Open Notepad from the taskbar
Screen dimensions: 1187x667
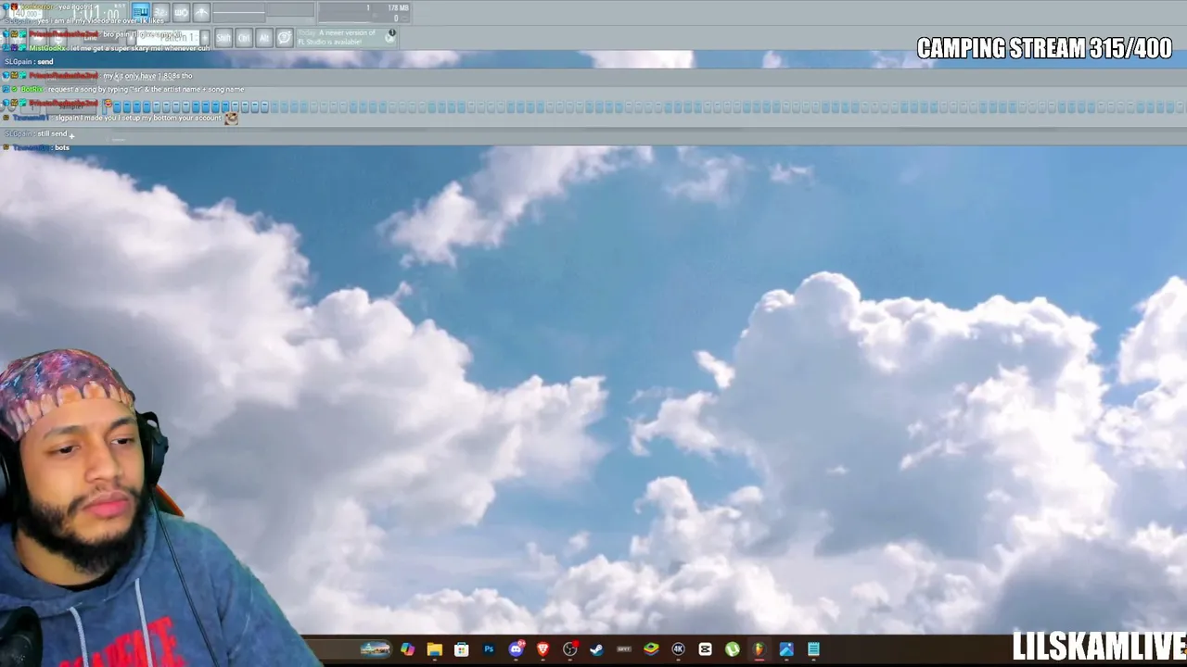click(x=813, y=649)
